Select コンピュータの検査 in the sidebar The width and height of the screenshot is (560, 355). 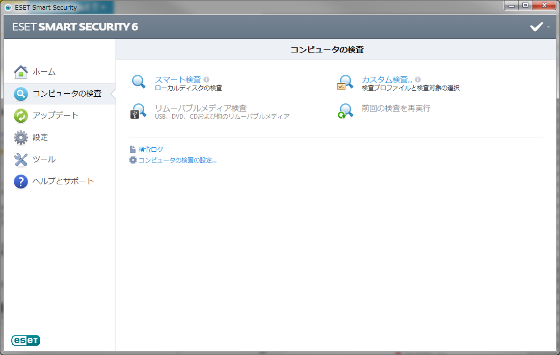point(67,94)
